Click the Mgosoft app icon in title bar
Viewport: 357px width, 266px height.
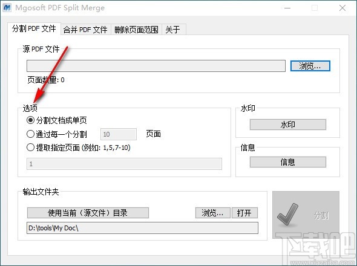click(7, 7)
